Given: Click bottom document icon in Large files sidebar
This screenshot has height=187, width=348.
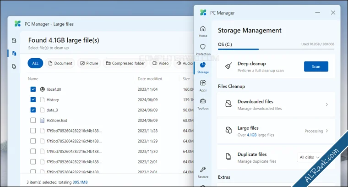Looking at the screenshot, I should pos(14,66).
